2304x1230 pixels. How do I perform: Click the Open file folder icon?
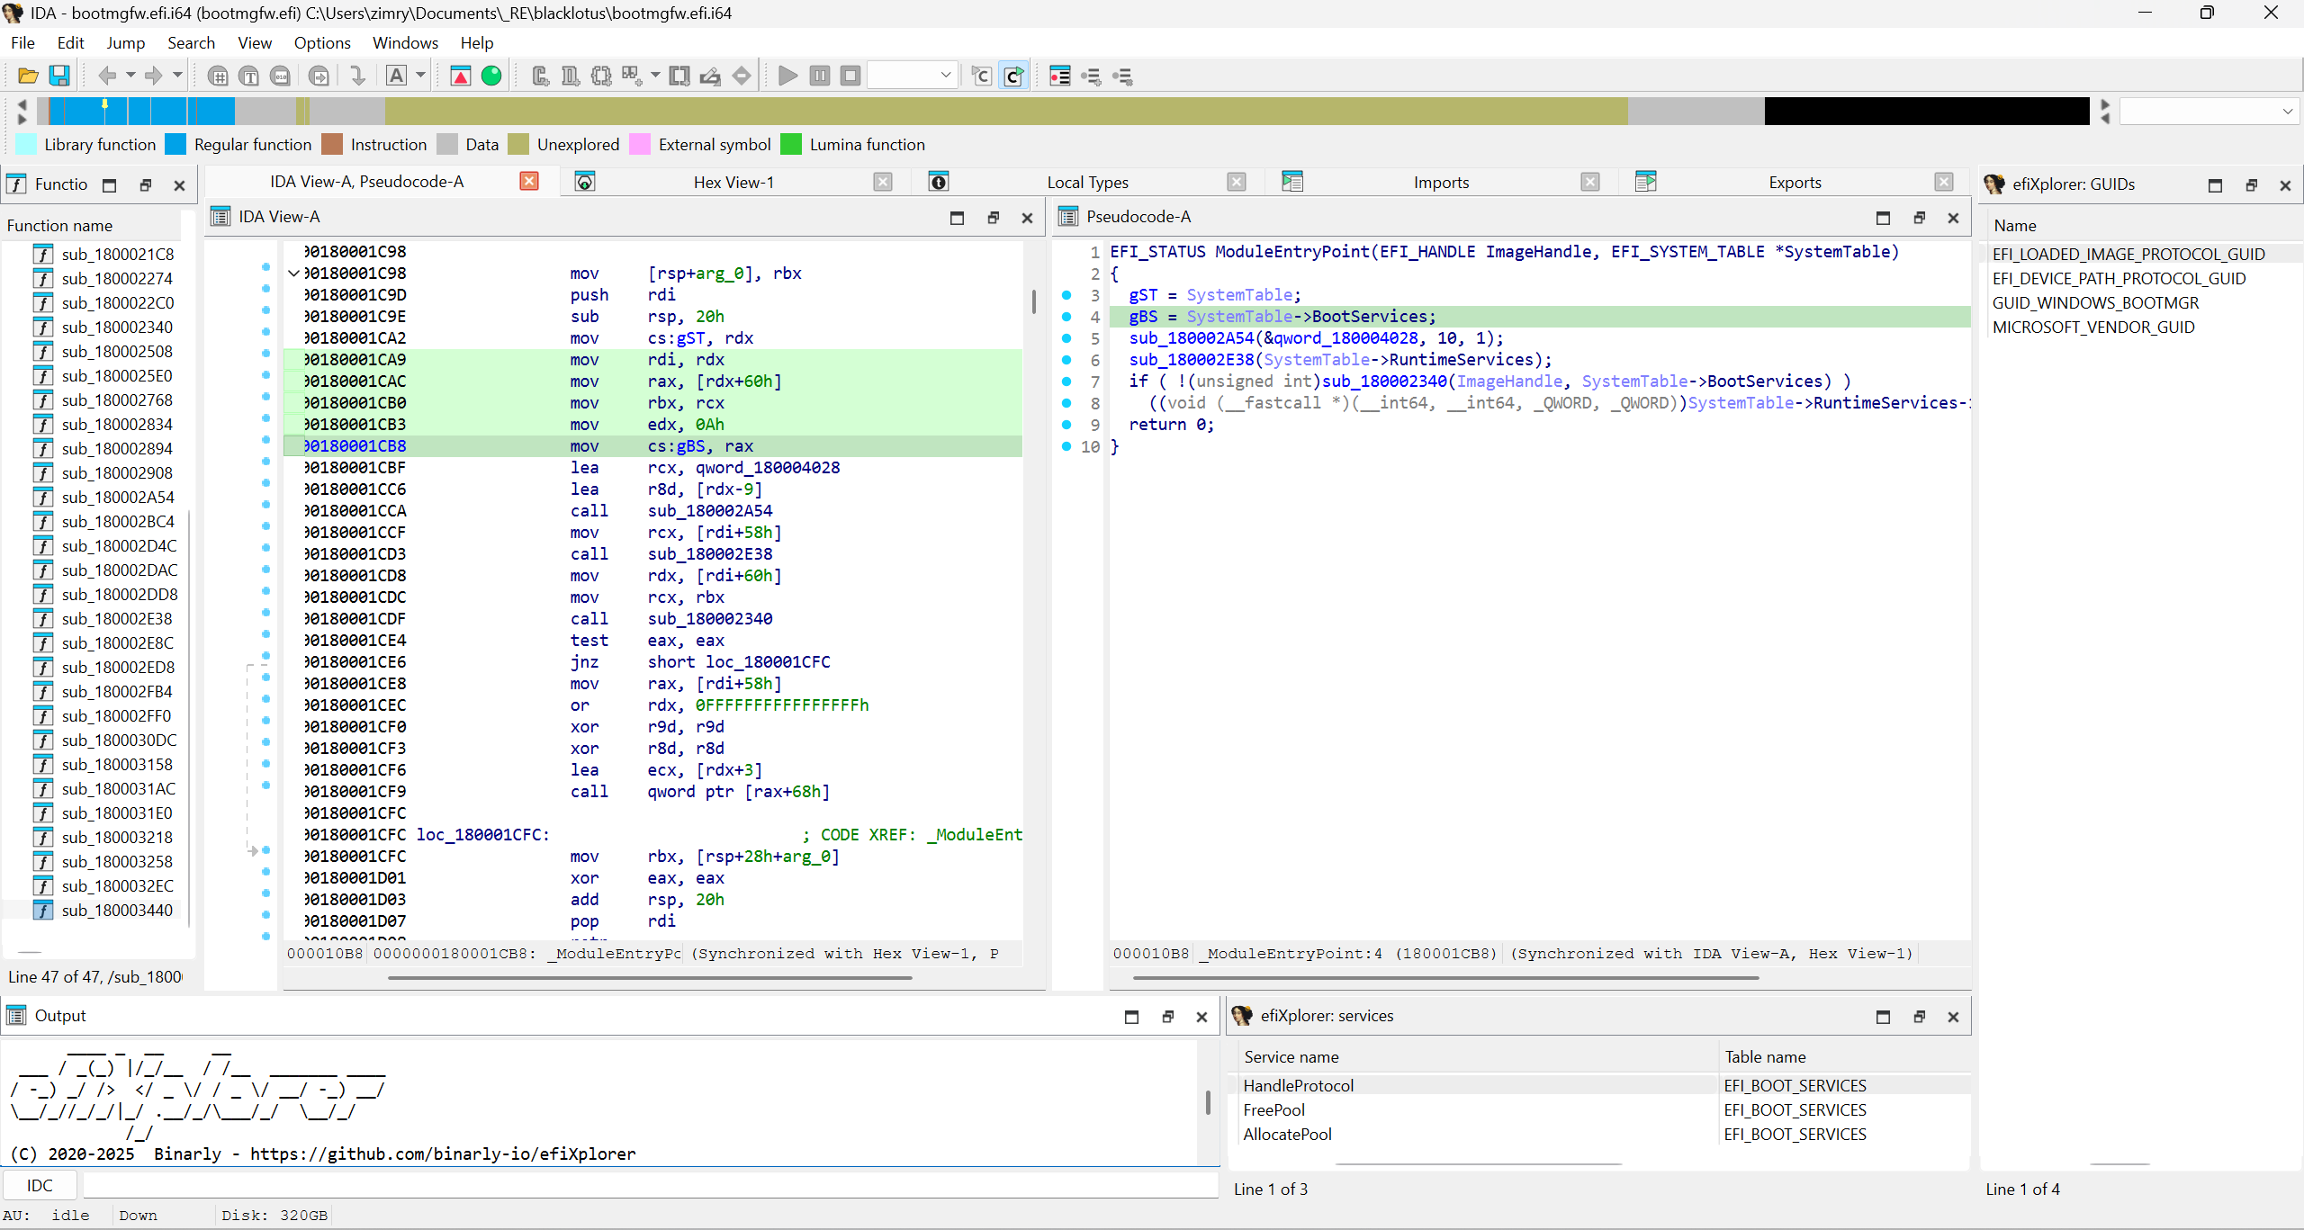[28, 76]
